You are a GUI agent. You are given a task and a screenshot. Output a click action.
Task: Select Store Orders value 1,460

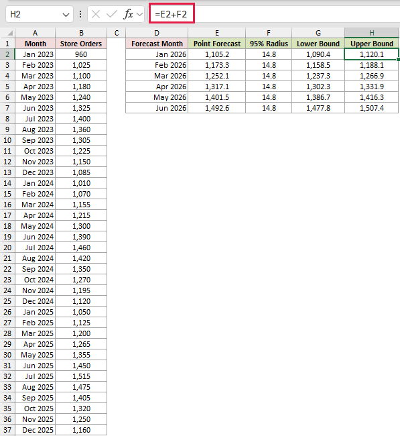(81, 248)
